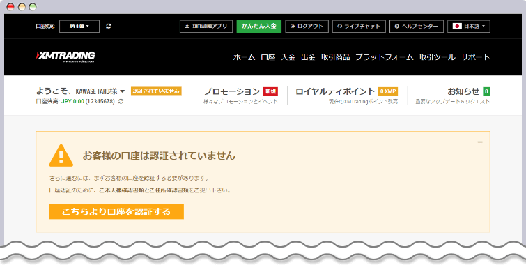Screen dimensions: 526x265
Task: Click the 重要なアップデート＆リクエスト subtitle
Action: click(x=453, y=101)
